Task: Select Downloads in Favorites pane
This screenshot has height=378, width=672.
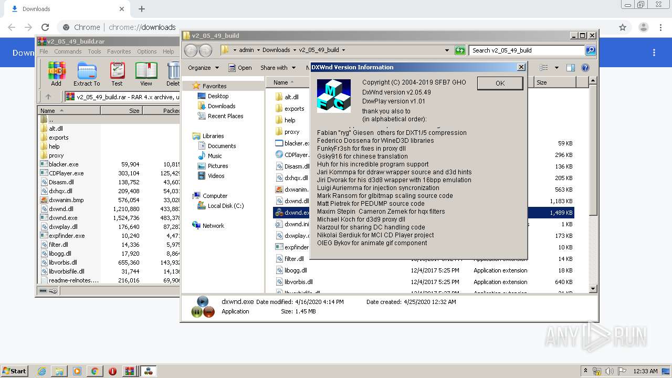Action: 222,106
